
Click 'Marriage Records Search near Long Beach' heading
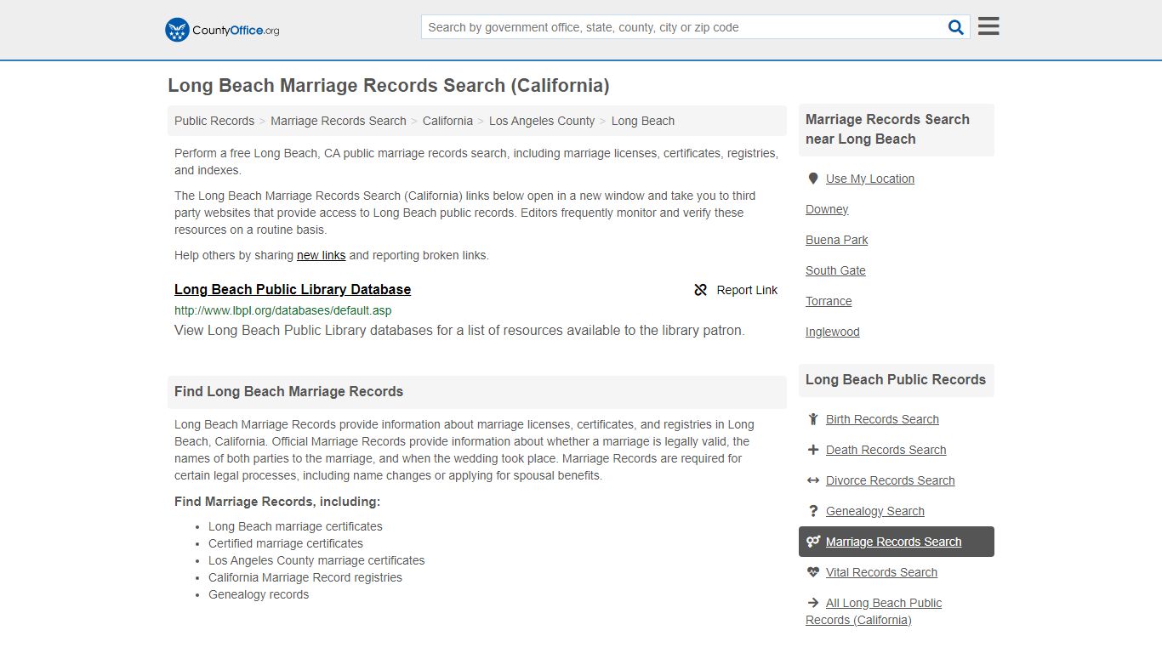pos(887,129)
